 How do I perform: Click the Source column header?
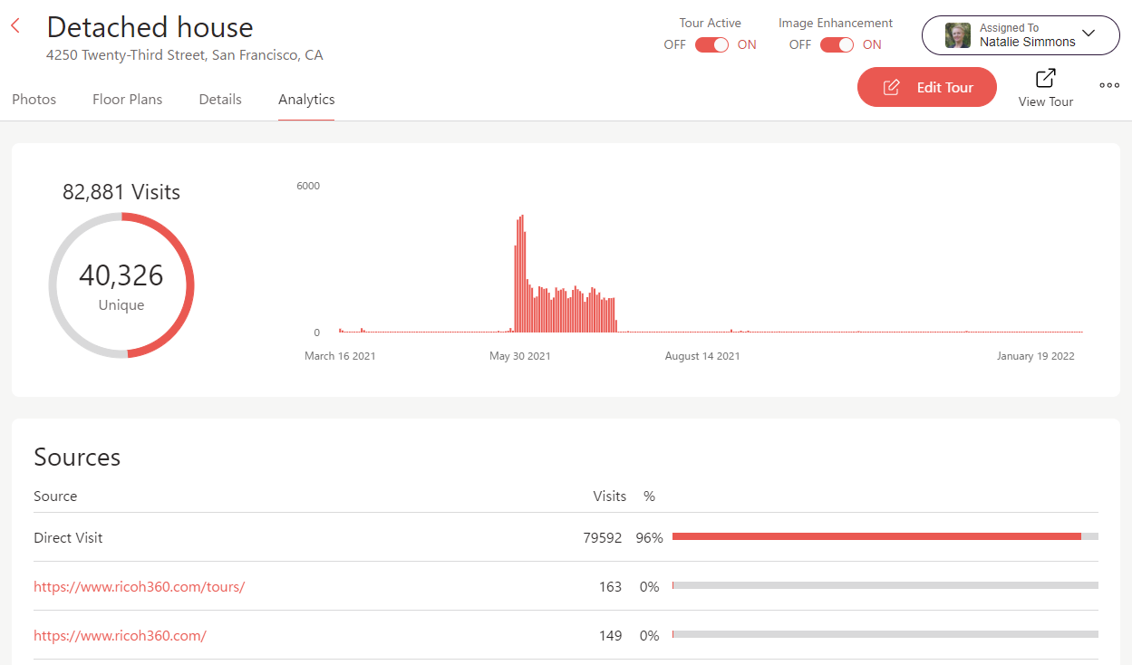[x=55, y=496]
